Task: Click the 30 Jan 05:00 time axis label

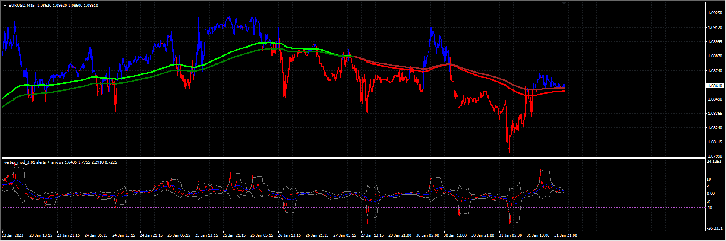Action: point(427,235)
